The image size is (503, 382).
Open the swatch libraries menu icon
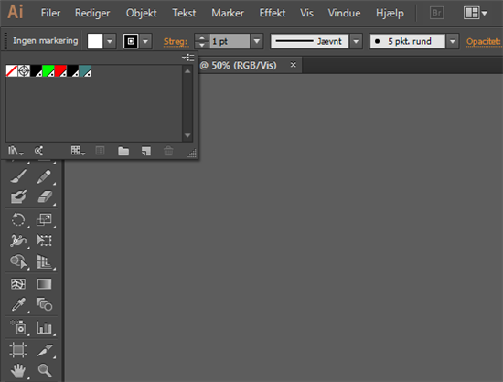point(15,151)
